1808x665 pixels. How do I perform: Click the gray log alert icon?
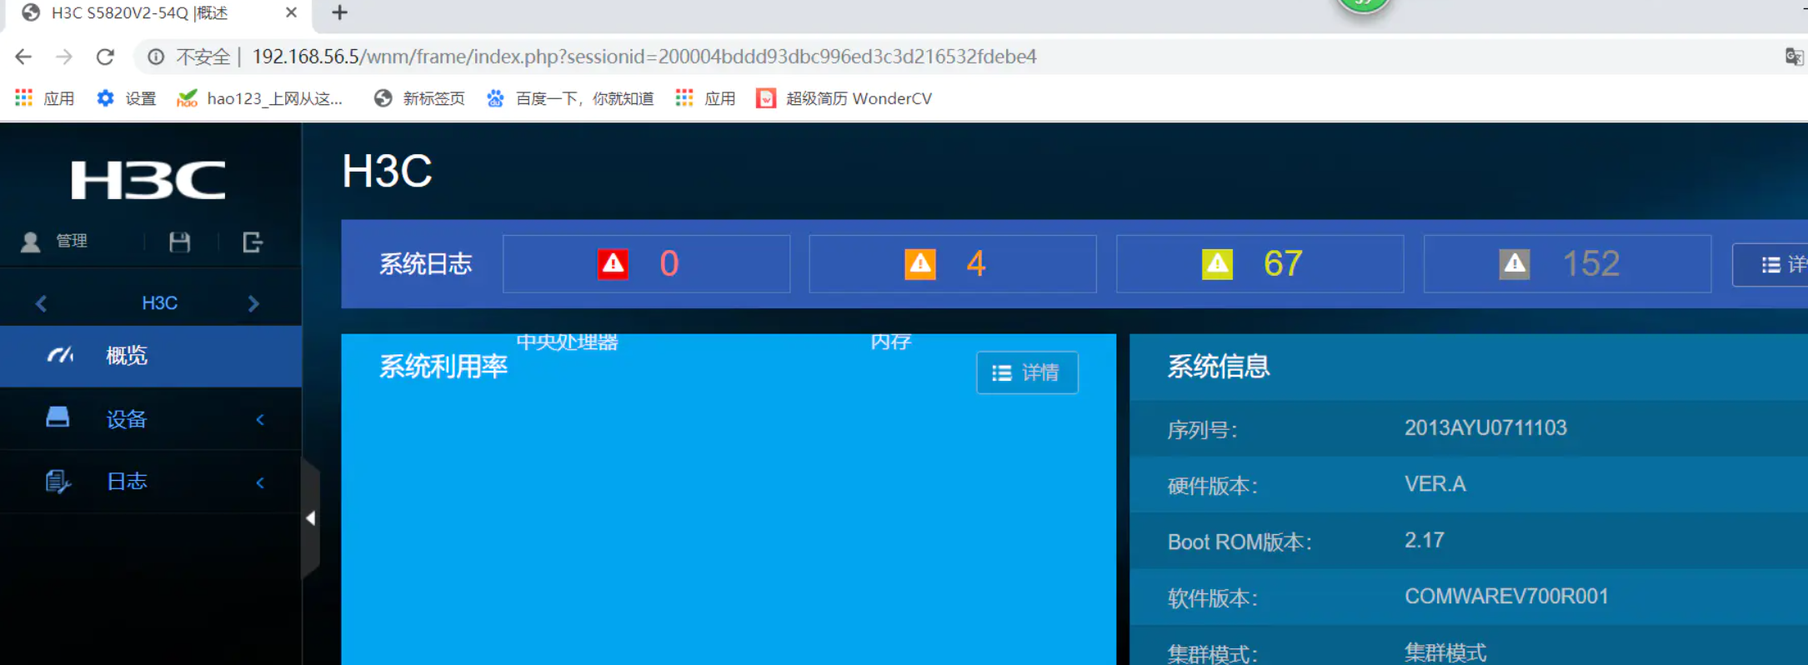click(x=1514, y=264)
